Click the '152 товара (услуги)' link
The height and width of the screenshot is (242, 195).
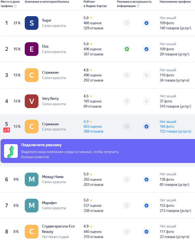[175, 131]
